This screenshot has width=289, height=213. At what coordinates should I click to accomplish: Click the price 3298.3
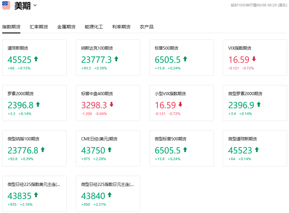pos(94,105)
